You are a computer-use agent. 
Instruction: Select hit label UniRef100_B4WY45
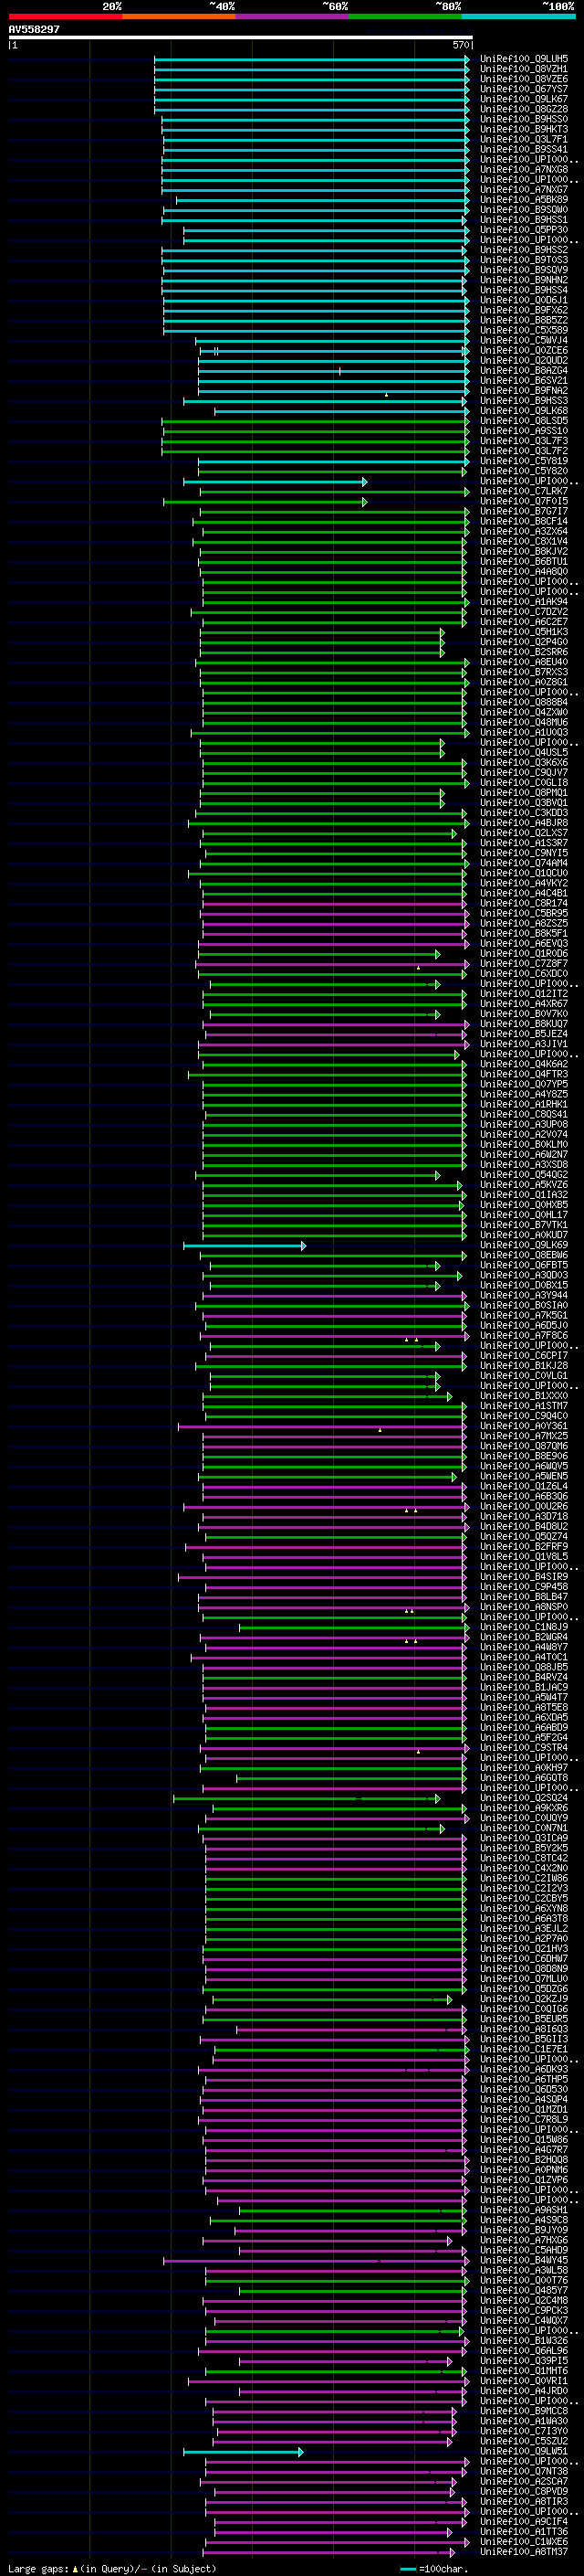524,2260
